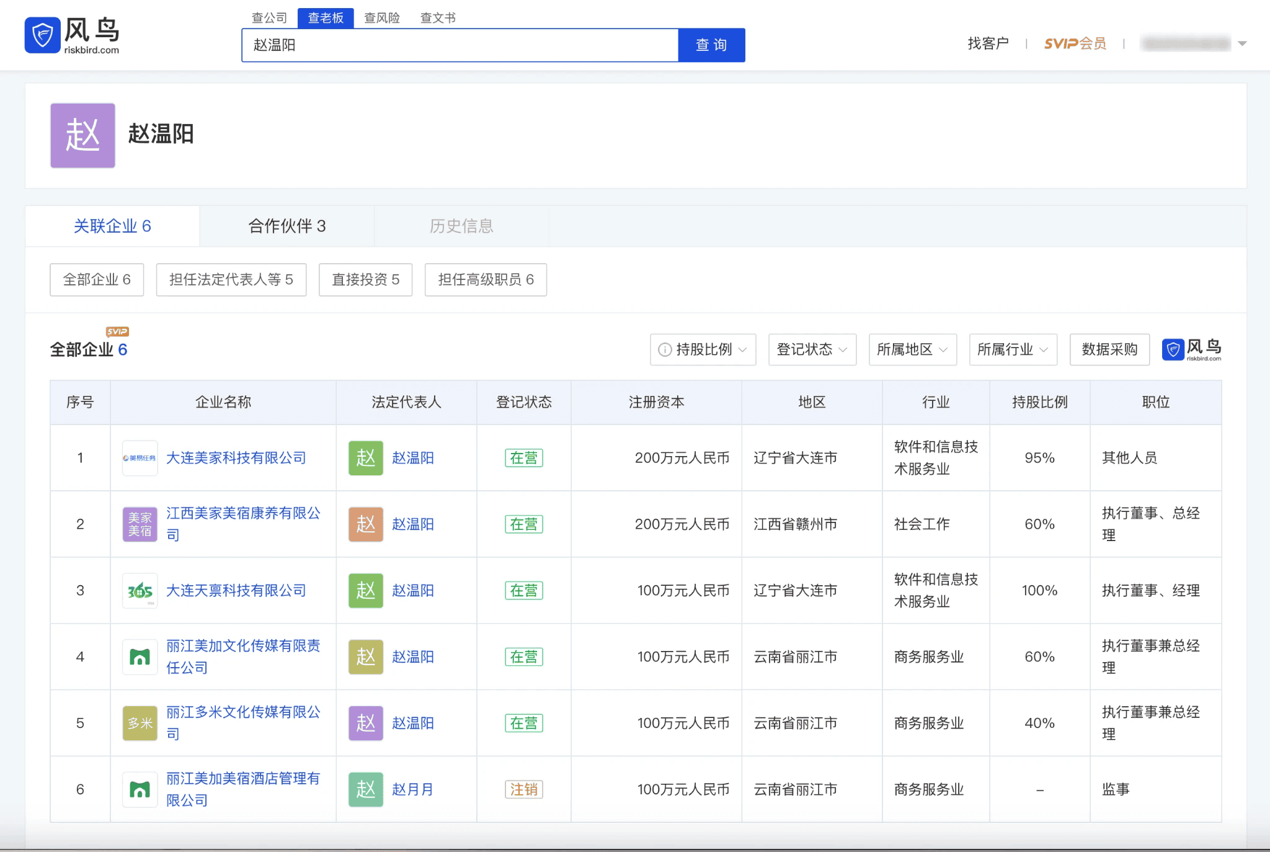Expand the 所属地区 filter dropdown
The image size is (1270, 852).
(913, 350)
